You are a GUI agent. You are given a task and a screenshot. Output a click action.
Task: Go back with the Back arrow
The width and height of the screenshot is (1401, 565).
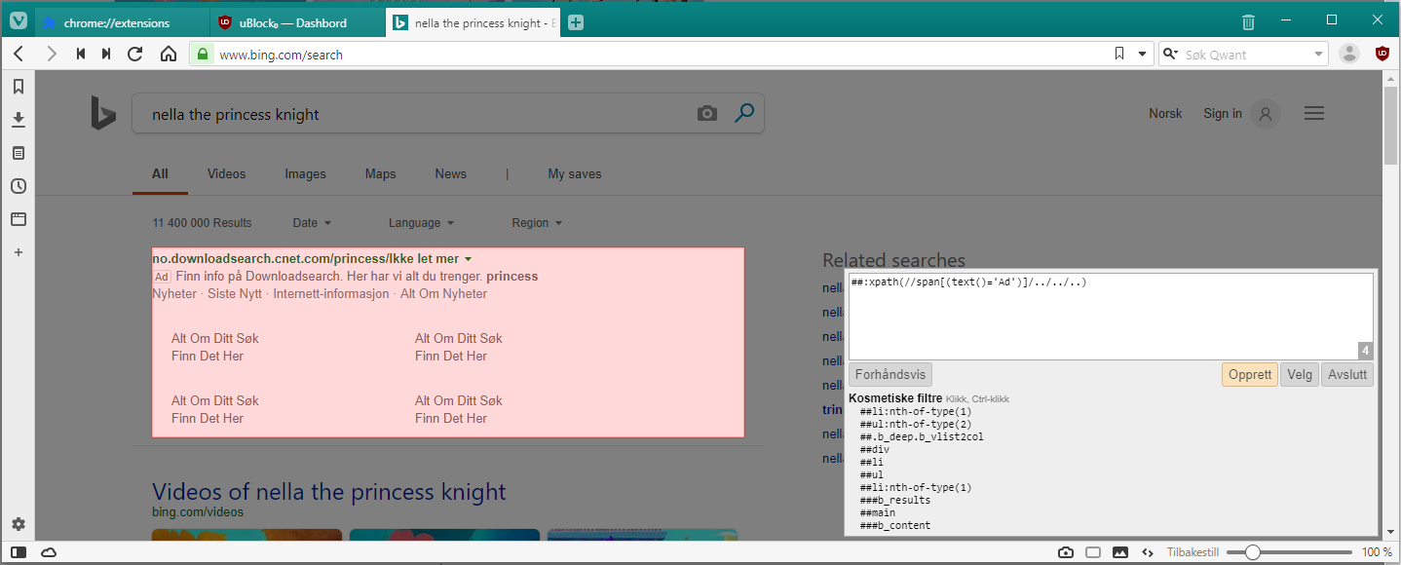(x=19, y=54)
